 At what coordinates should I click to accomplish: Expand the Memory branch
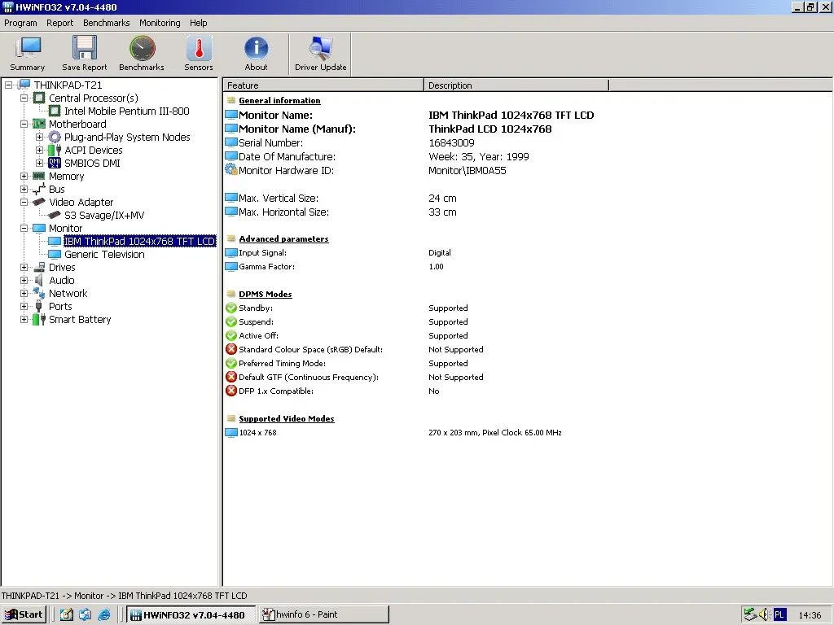tap(24, 176)
